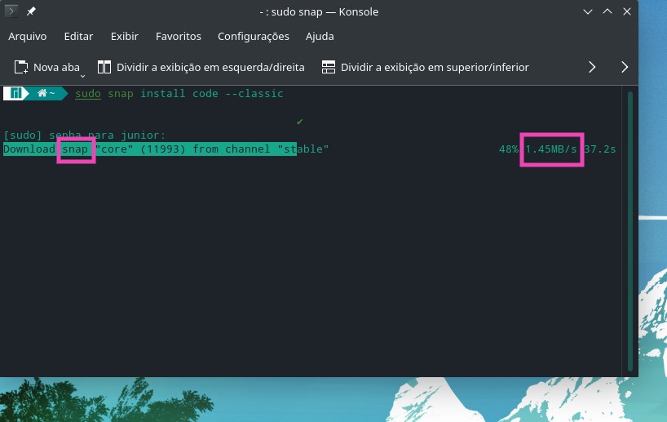
Task: Click the "(11993)" revision number text
Action: (x=163, y=149)
